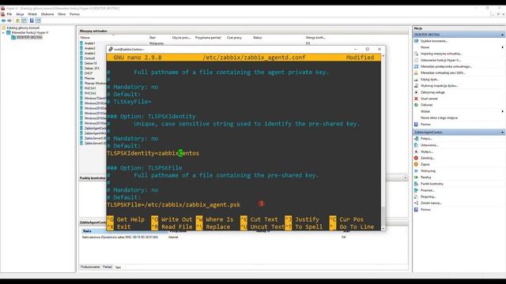Click the Wstrzymaj pause icon
506x284 pixels.
tap(416, 171)
